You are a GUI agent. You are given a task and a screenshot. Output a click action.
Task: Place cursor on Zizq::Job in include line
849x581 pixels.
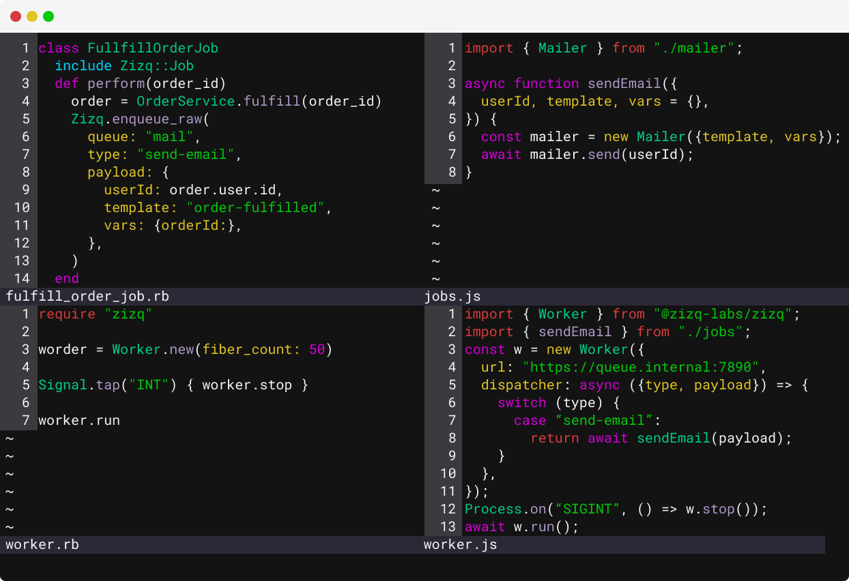pyautogui.click(x=157, y=65)
